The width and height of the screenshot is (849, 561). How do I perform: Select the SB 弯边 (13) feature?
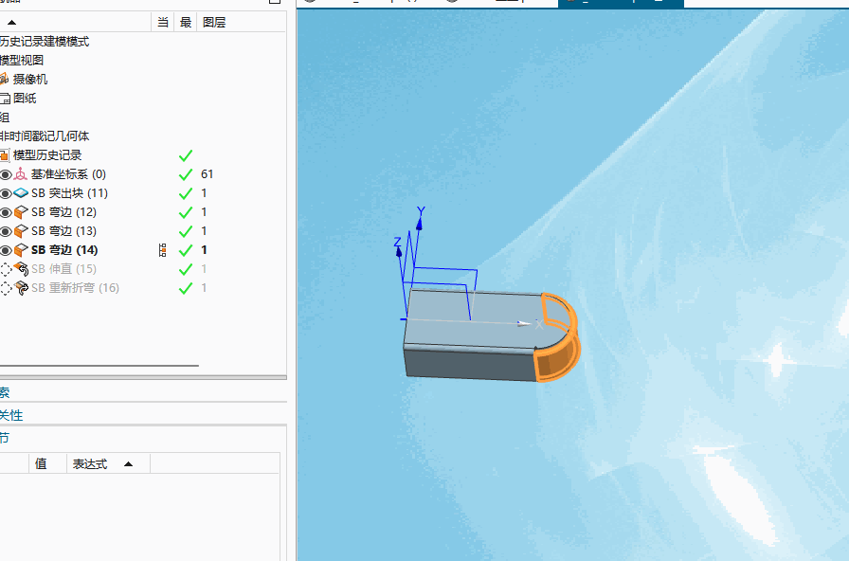(x=63, y=231)
